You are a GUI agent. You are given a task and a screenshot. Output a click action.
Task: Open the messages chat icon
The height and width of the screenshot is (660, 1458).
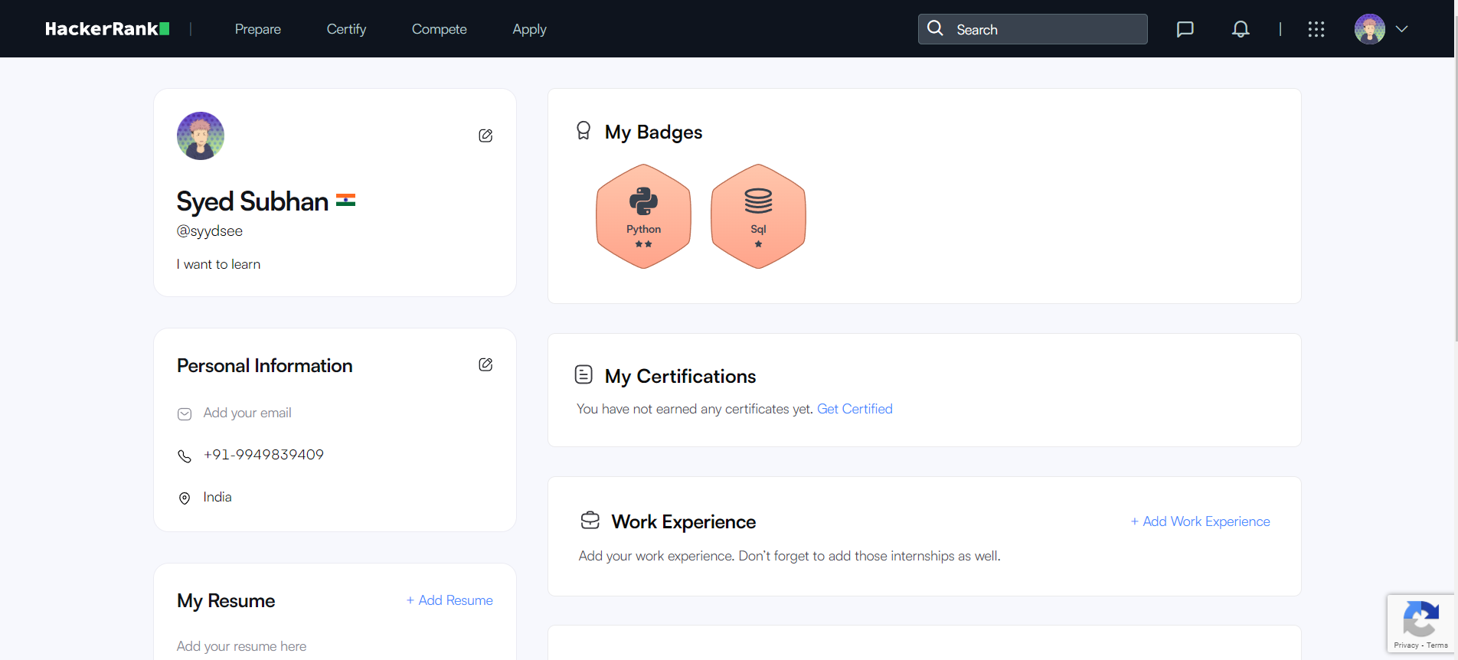(x=1185, y=29)
